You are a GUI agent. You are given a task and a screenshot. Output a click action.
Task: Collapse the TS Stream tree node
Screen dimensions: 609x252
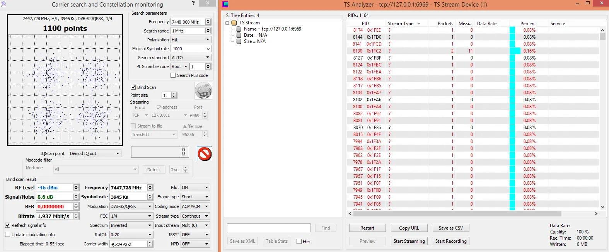click(227, 23)
